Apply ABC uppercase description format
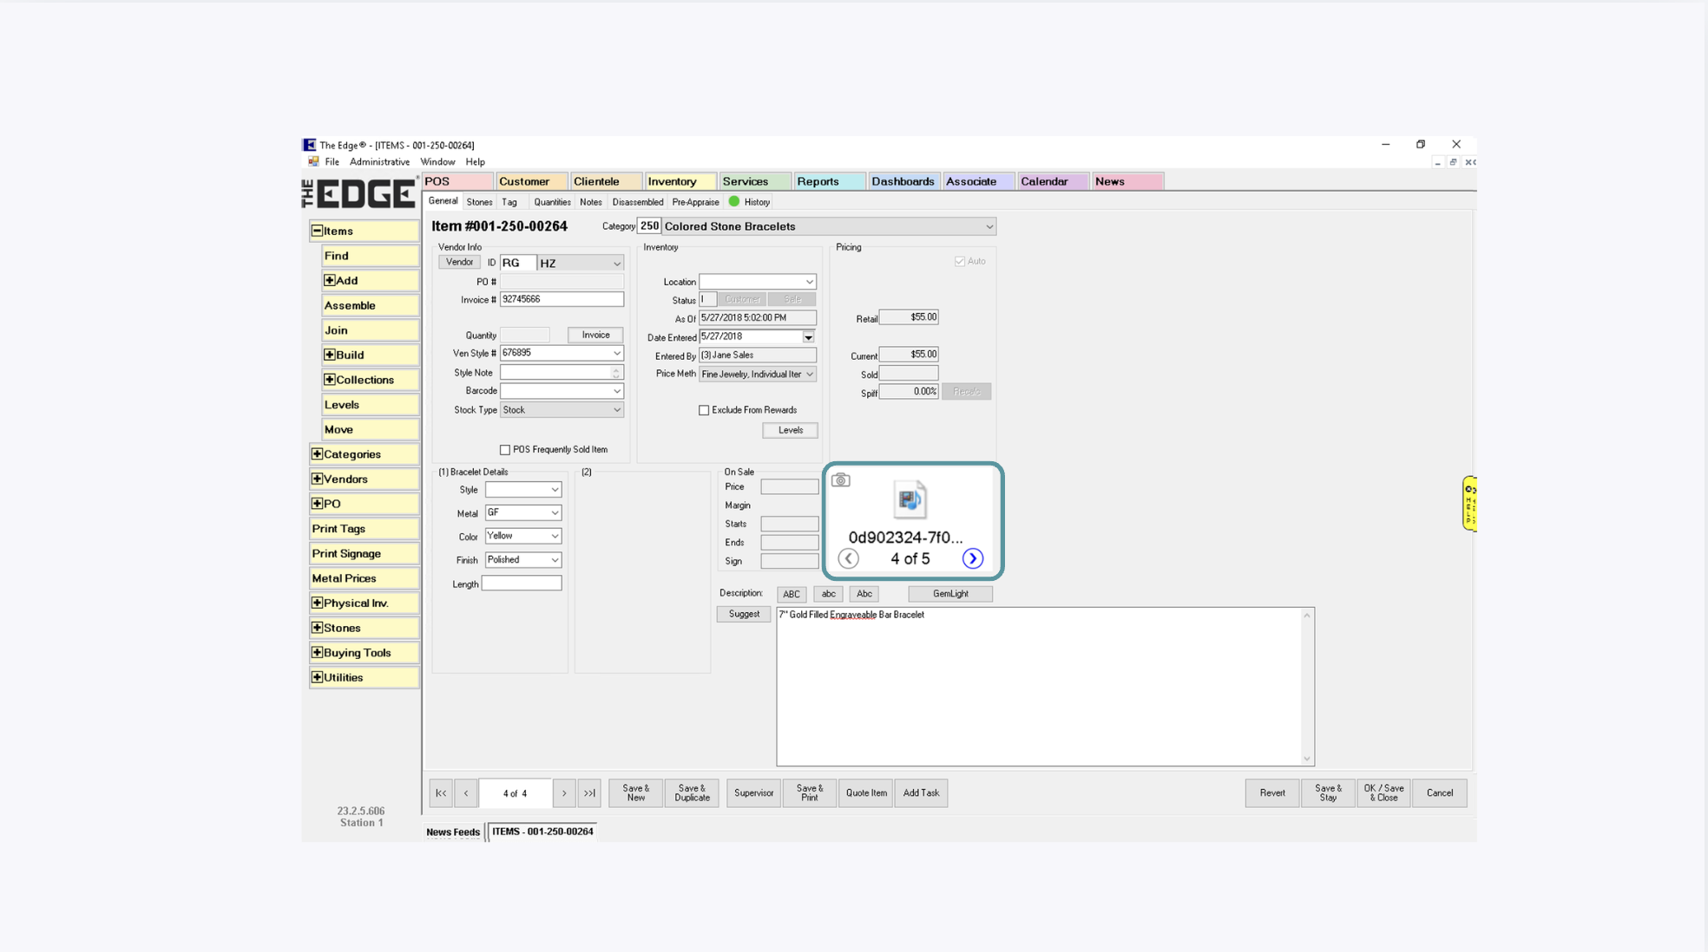Image resolution: width=1708 pixels, height=952 pixels. (x=791, y=594)
